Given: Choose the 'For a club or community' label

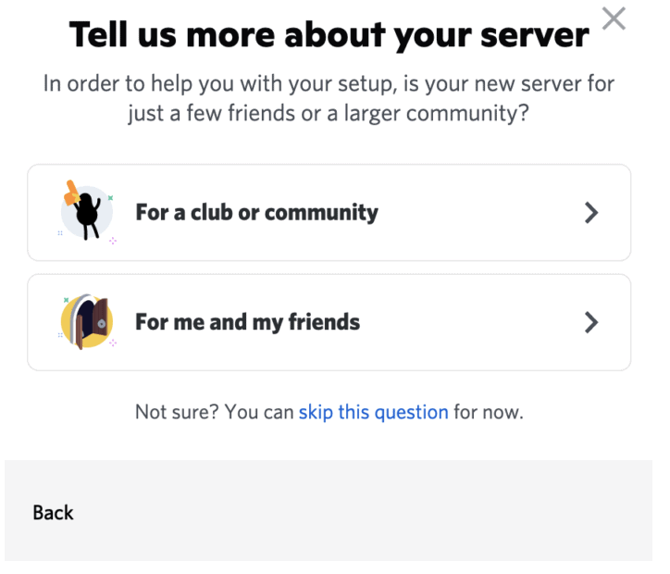Looking at the screenshot, I should (256, 213).
